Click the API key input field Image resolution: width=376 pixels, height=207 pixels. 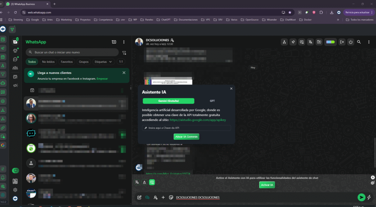pyautogui.click(x=187, y=128)
